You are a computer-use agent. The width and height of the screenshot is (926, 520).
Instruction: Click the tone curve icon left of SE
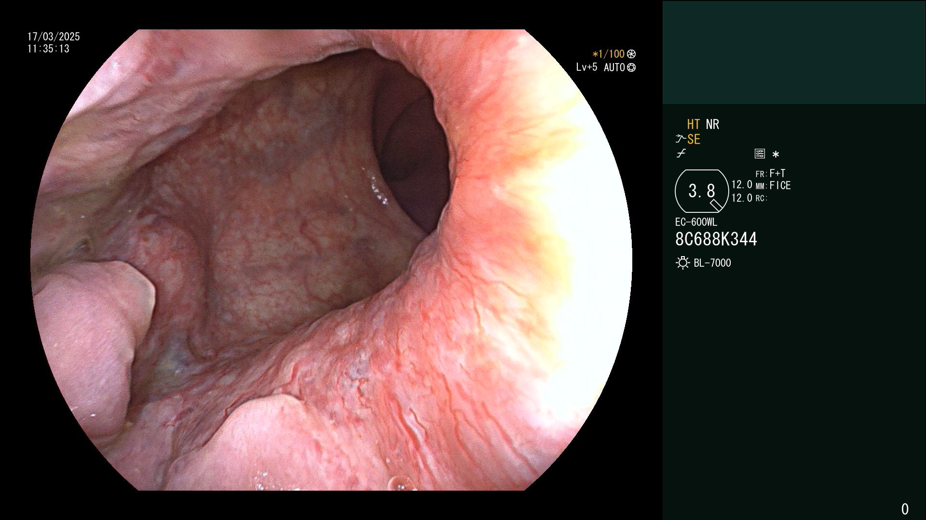coord(681,139)
